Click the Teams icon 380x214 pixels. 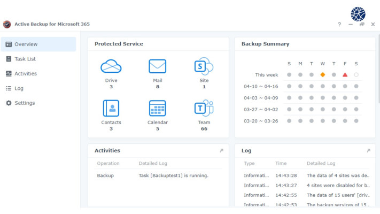pyautogui.click(x=204, y=108)
